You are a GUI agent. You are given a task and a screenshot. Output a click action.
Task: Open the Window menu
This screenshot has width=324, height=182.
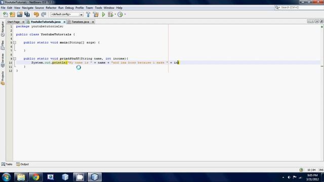109,8
